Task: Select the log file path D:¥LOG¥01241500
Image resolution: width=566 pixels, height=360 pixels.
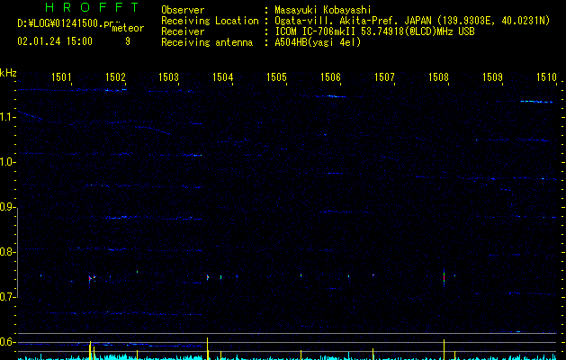Action: pyautogui.click(x=65, y=23)
